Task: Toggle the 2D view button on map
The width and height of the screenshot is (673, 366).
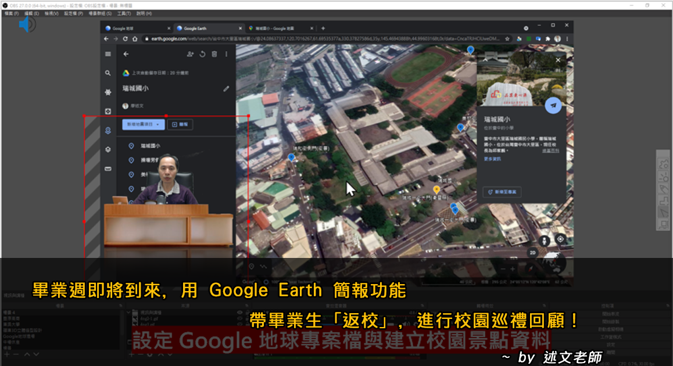Action: (533, 253)
